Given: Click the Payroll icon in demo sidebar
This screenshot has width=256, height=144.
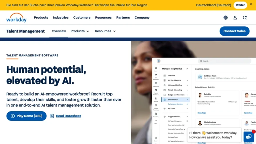Looking at the screenshot, I should 156,90.
